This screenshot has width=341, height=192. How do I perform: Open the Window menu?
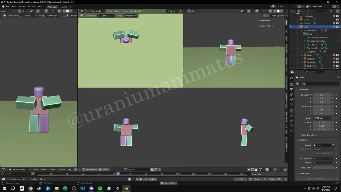coord(31,6)
